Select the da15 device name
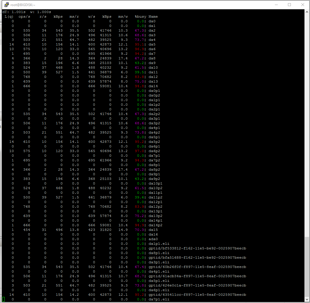The height and width of the screenshot is (303, 310). coord(153,230)
